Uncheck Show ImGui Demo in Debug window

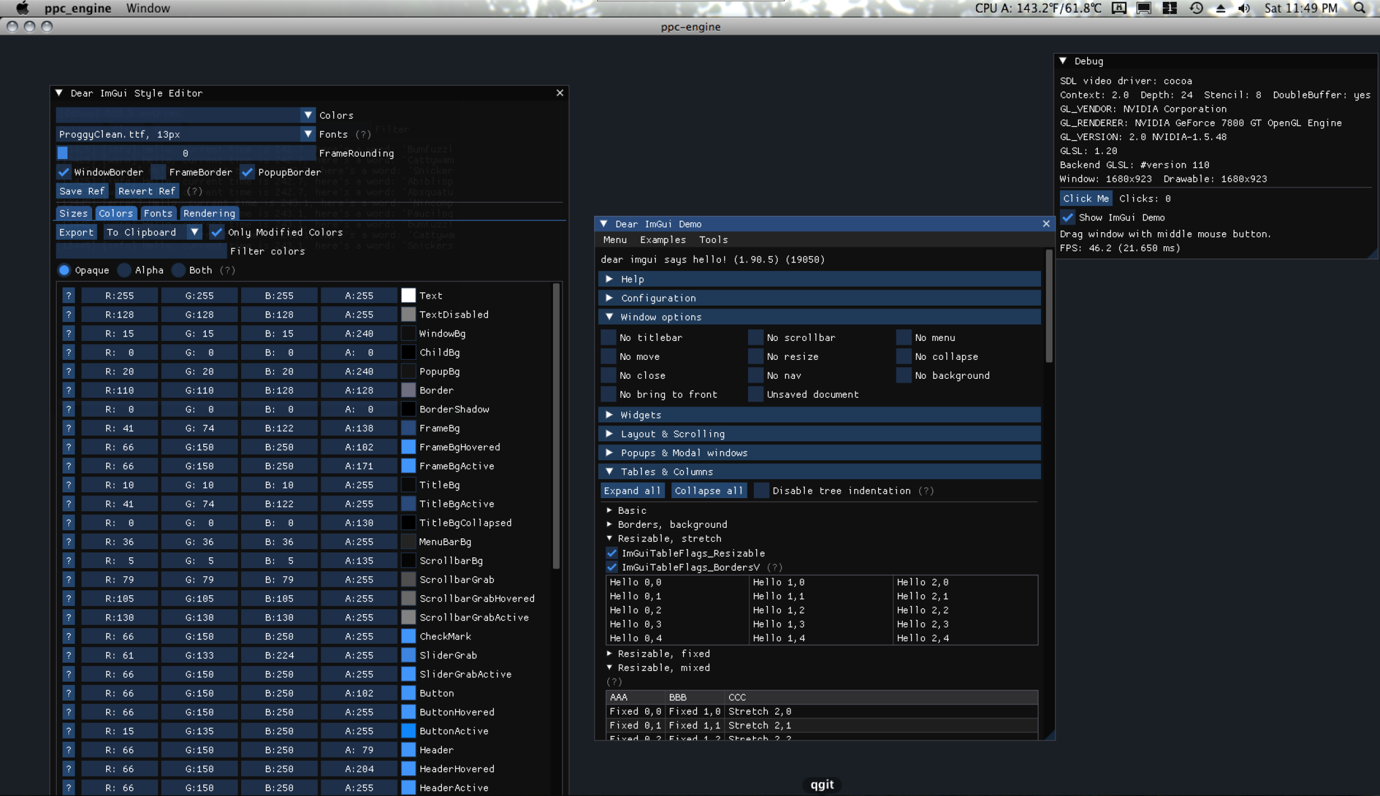tap(1068, 218)
